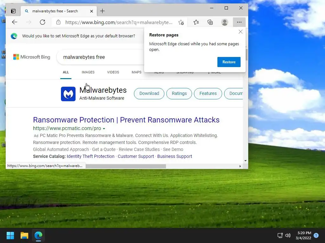The width and height of the screenshot is (325, 243).
Task: Open File Explorer from taskbar
Action: [x=24, y=235]
